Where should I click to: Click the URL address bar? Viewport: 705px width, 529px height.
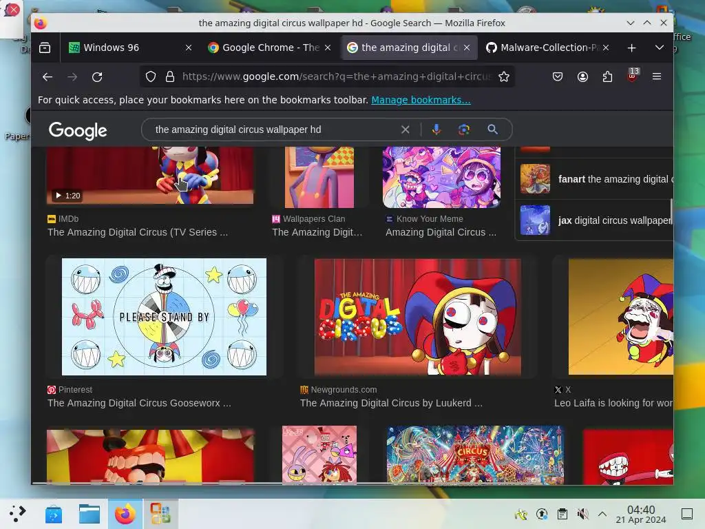coord(336,77)
